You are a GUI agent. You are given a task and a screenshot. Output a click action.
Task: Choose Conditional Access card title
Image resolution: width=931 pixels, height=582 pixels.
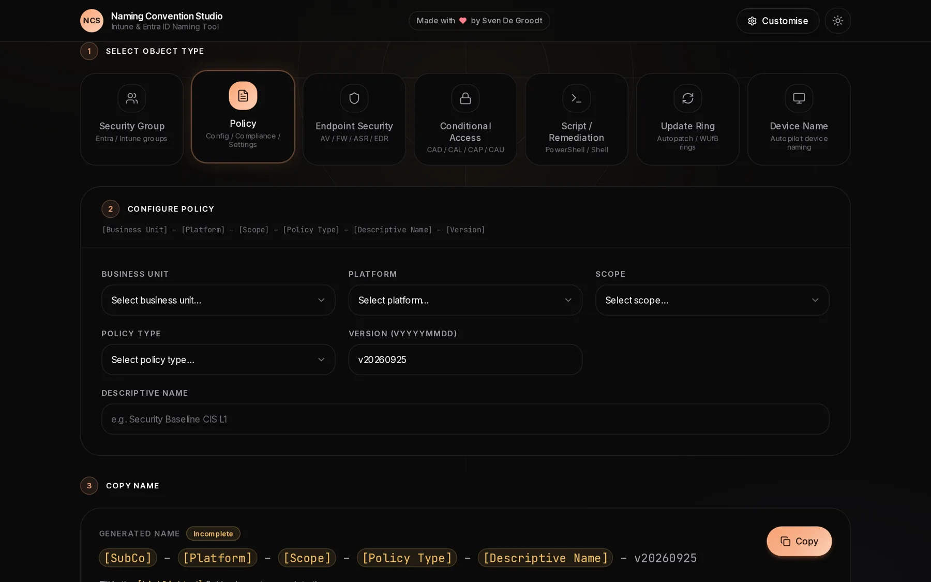465,132
